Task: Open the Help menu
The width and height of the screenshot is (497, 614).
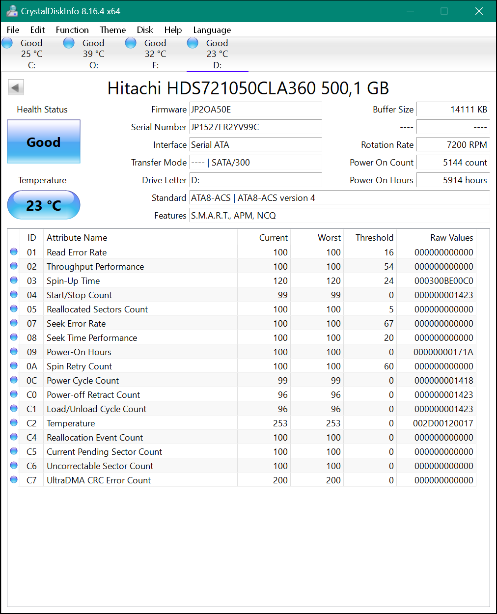Action: pyautogui.click(x=173, y=30)
